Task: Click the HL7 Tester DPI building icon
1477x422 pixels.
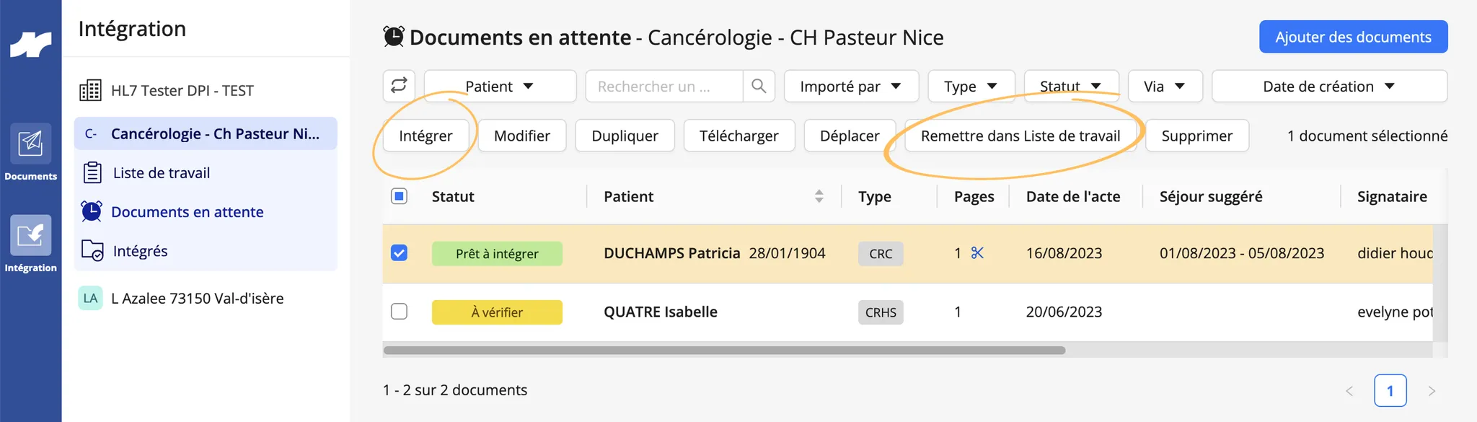Action: pyautogui.click(x=90, y=90)
